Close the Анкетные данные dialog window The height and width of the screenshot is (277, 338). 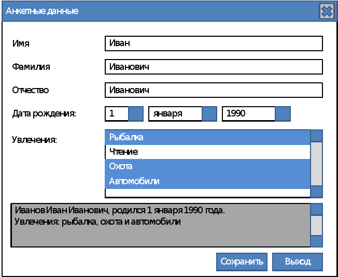click(x=327, y=11)
